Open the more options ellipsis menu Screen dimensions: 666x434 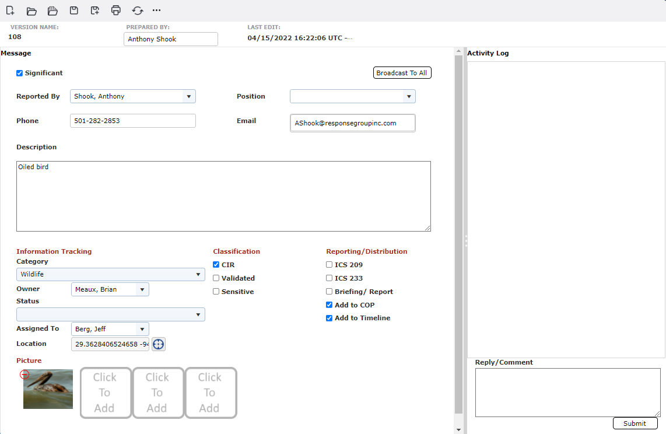pos(156,10)
